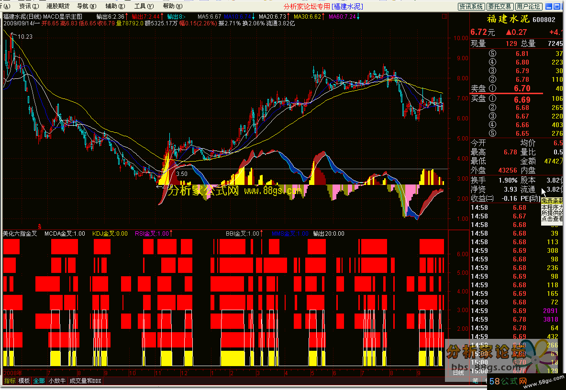The image size is (566, 390).
Task: Click the MMS金叉:1.00 label
Action: click(290, 234)
